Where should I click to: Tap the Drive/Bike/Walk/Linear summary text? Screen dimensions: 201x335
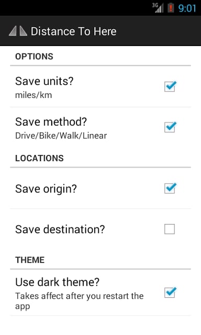click(61, 136)
